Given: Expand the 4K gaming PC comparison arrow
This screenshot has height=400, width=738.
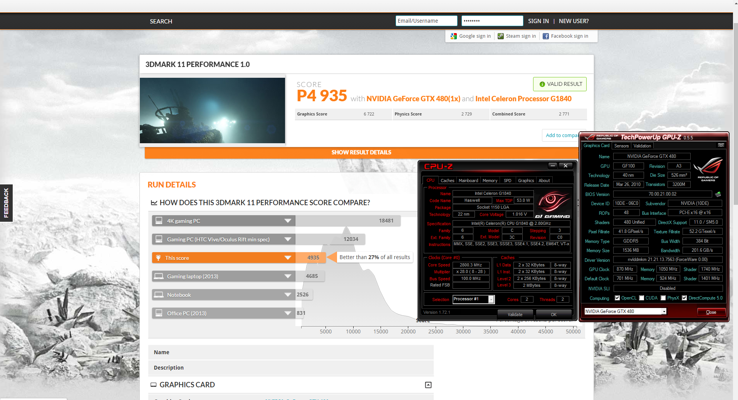Looking at the screenshot, I should pos(288,221).
